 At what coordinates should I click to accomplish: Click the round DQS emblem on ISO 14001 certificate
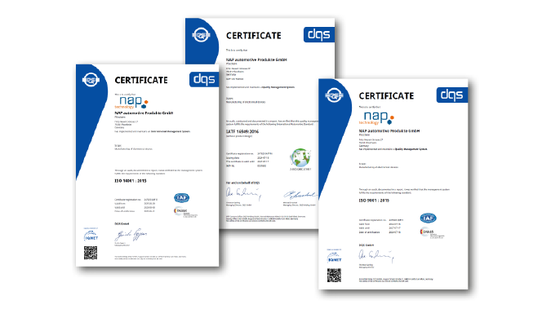click(91, 80)
